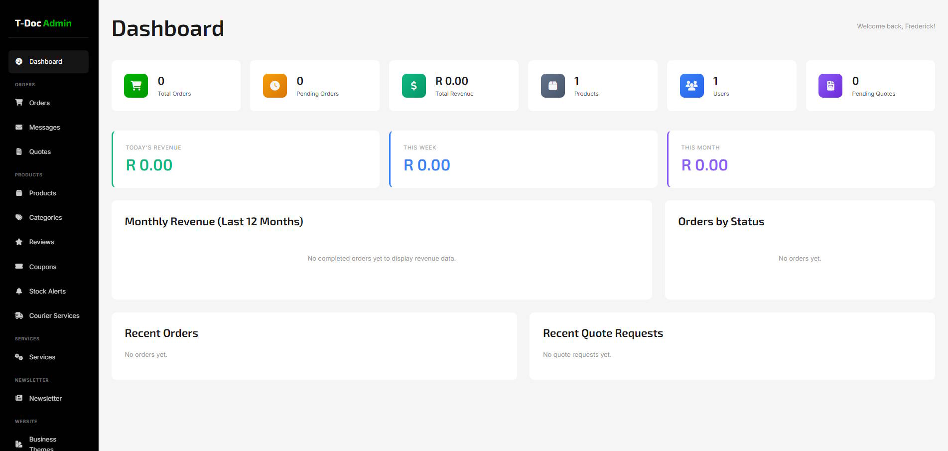Navigate to Coupons in the sidebar
The height and width of the screenshot is (451, 948).
[42, 267]
